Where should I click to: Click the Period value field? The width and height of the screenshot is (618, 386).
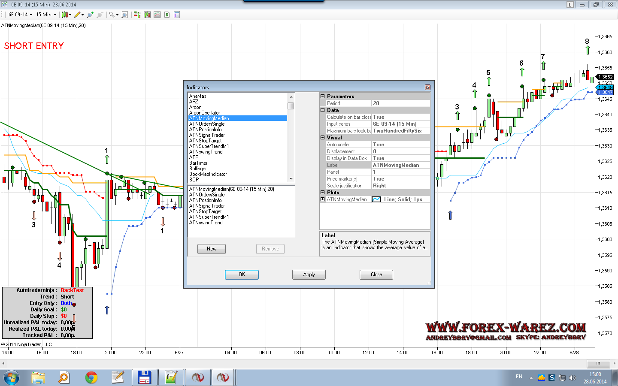(400, 103)
